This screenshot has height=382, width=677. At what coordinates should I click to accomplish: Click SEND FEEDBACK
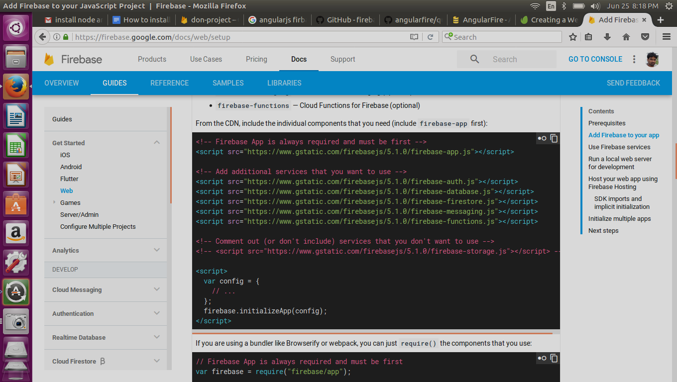(x=633, y=83)
